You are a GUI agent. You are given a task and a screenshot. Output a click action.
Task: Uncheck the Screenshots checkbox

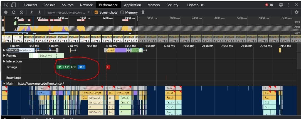tap(96, 12)
